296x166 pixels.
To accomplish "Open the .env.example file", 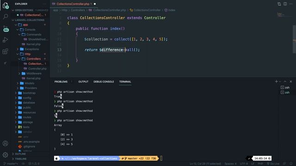I will [x=31, y=142].
